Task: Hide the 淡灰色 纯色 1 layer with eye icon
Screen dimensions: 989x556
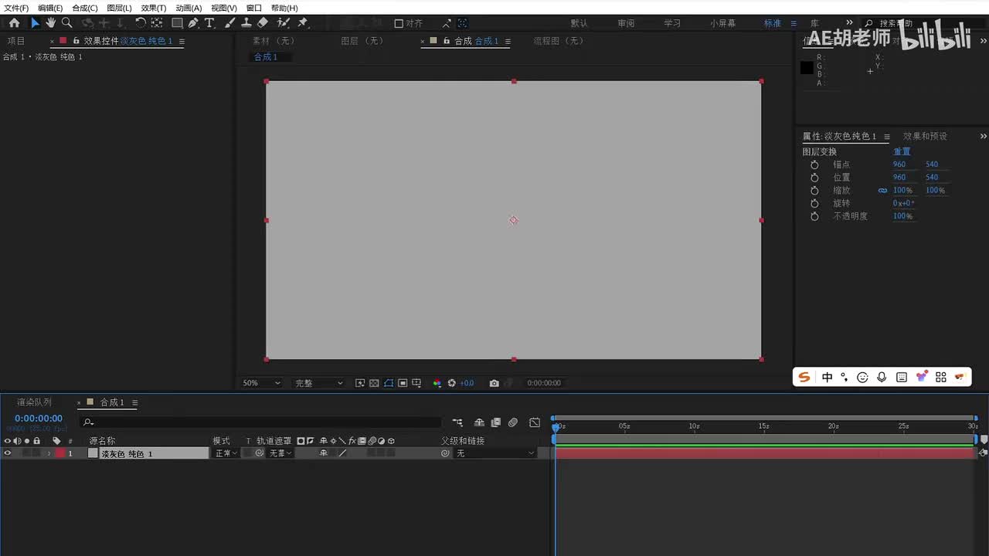Action: click(x=8, y=453)
